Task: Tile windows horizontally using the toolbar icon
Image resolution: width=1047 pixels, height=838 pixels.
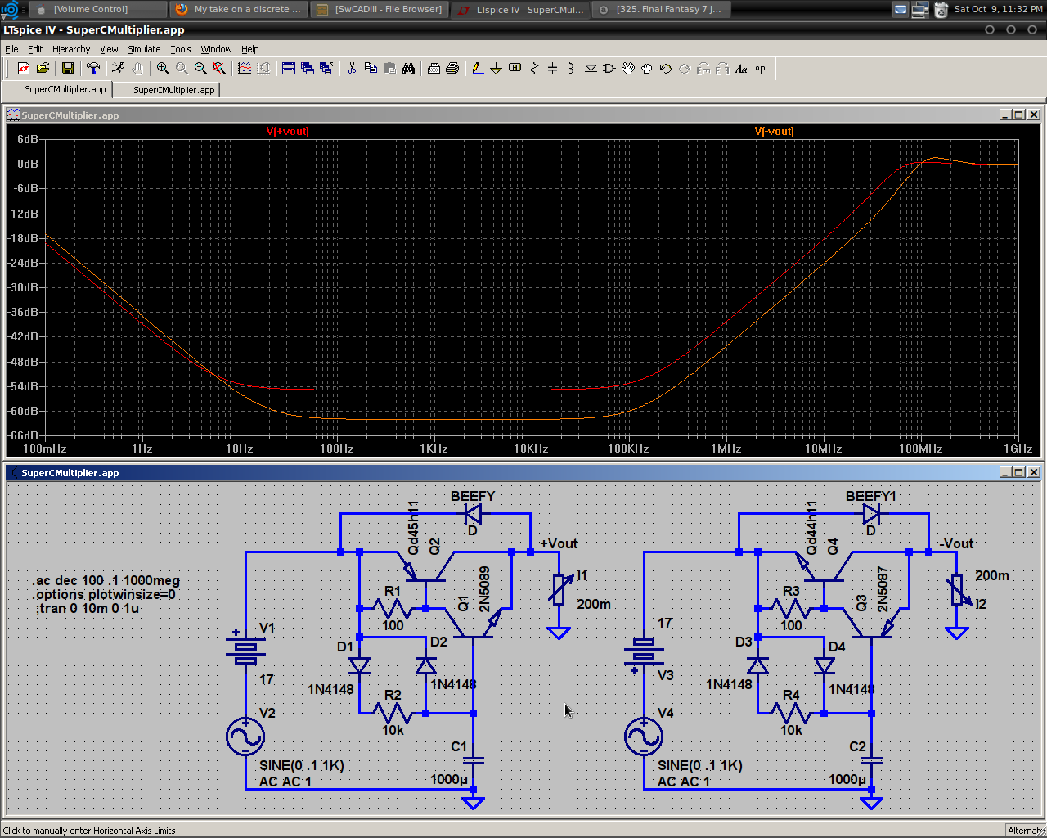Action: 289,69
